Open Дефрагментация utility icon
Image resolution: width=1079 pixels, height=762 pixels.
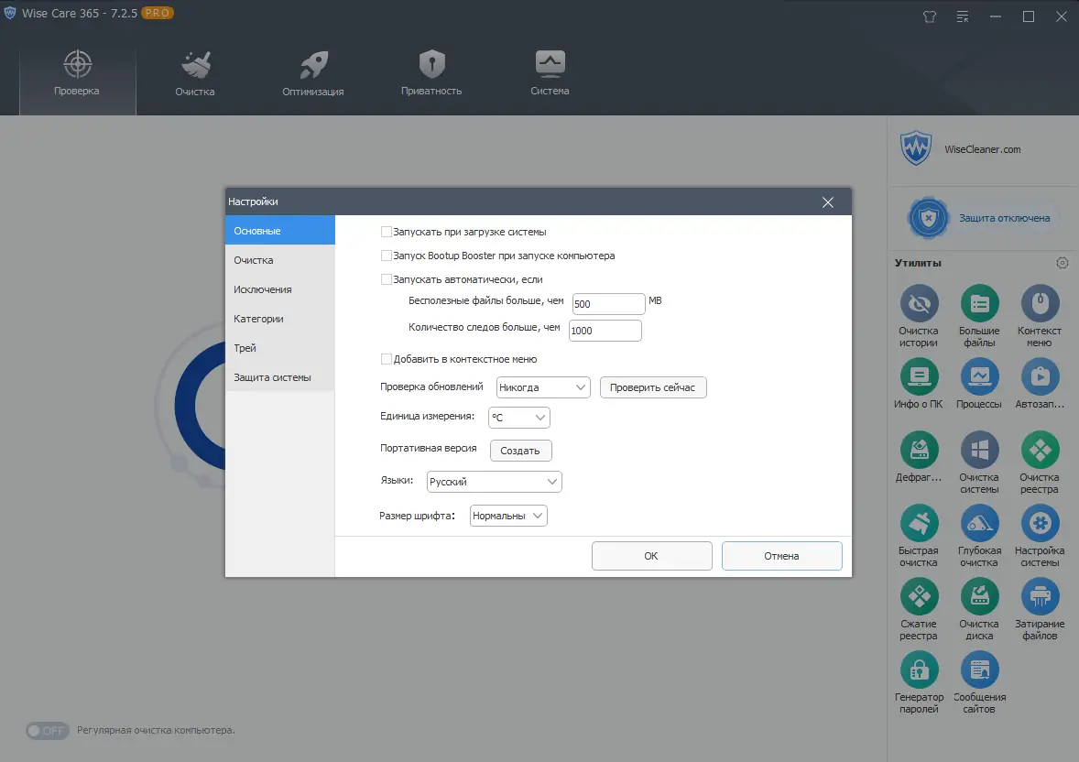coord(919,450)
